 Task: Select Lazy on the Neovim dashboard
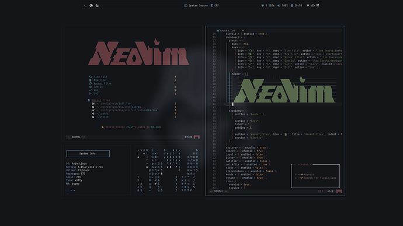coord(96,90)
